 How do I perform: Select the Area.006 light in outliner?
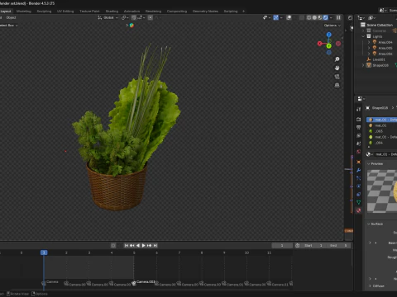[x=385, y=54]
